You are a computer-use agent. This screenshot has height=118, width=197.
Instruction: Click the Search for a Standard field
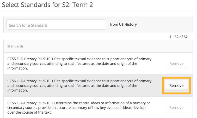57,24
